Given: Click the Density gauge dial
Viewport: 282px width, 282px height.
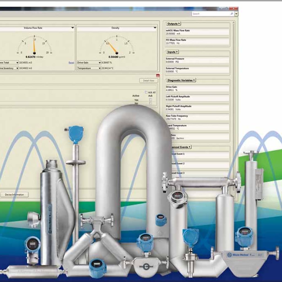Looking at the screenshot, I should point(116,45).
